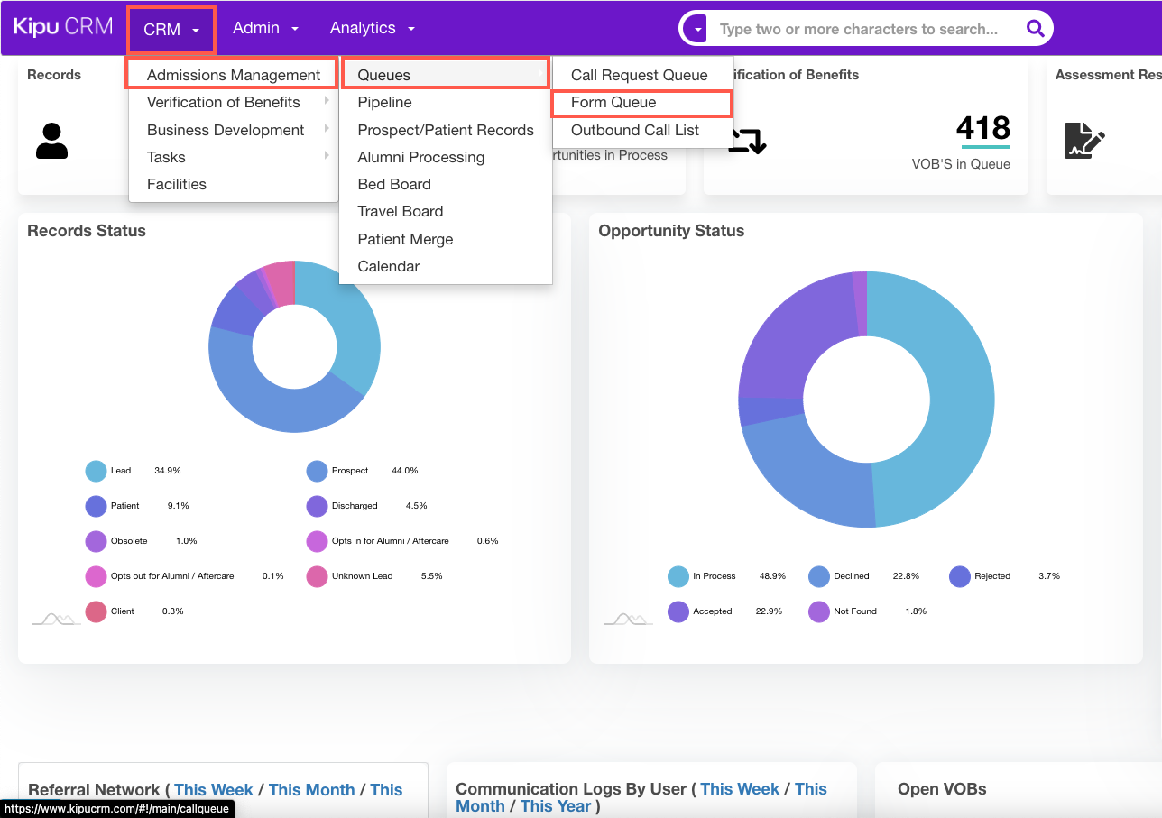This screenshot has height=818, width=1162.
Task: Click Records Status chart watermark icon
Action: point(57,619)
